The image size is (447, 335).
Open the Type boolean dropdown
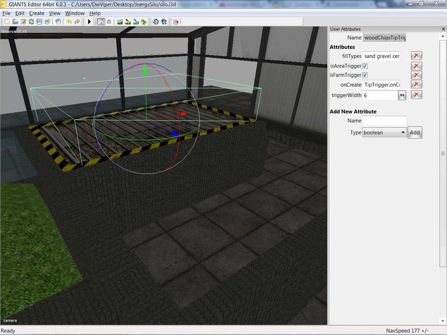(x=384, y=133)
